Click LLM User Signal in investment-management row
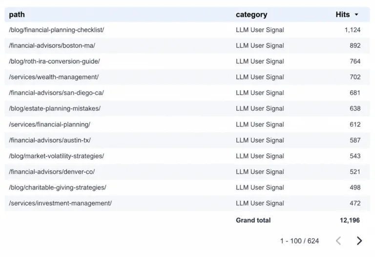375x257 pixels. (x=260, y=203)
